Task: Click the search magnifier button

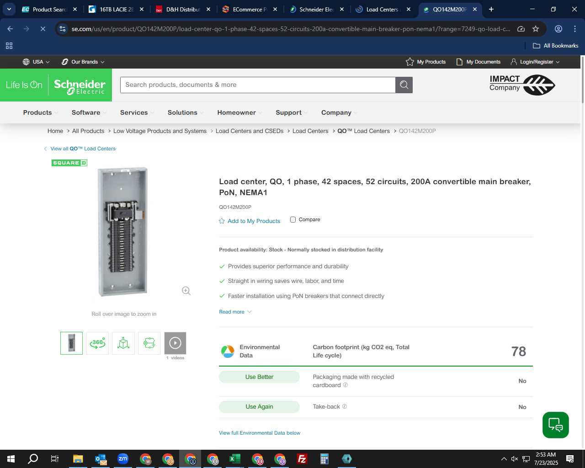Action: tap(404, 85)
